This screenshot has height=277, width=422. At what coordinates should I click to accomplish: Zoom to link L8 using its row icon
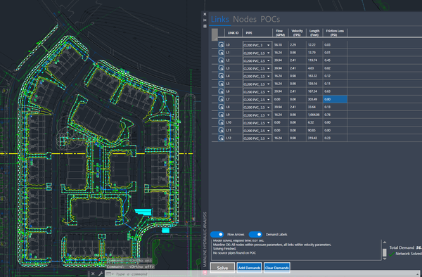click(221, 107)
